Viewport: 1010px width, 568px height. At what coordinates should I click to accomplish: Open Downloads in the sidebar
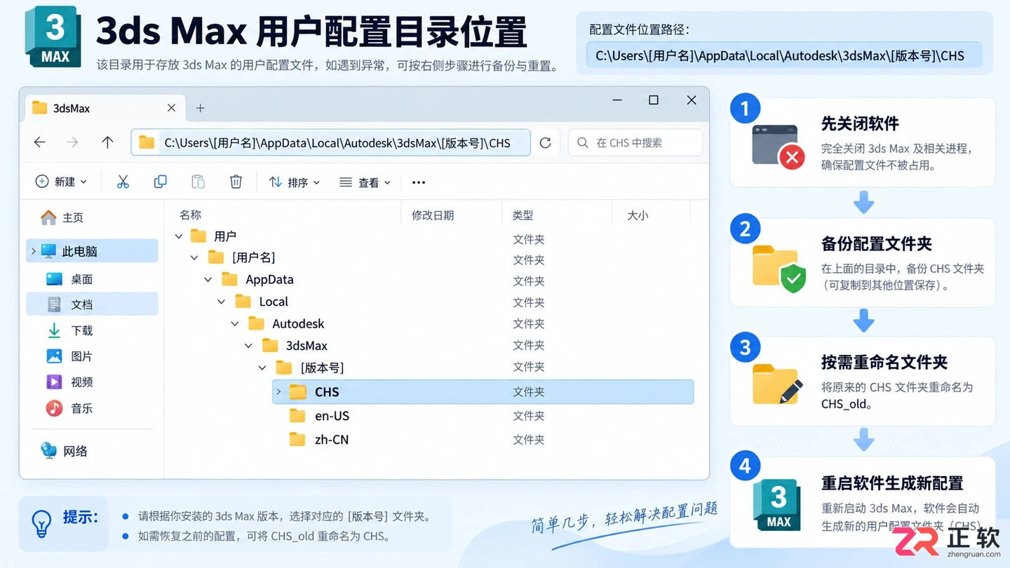69,330
